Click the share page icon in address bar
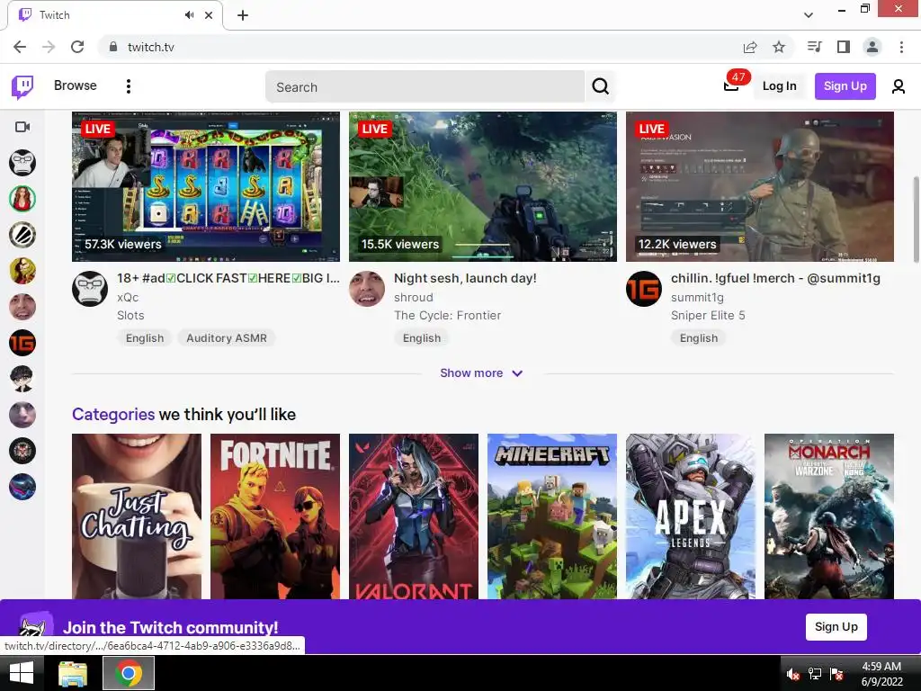Screen dimensions: 921x691 (x=750, y=47)
